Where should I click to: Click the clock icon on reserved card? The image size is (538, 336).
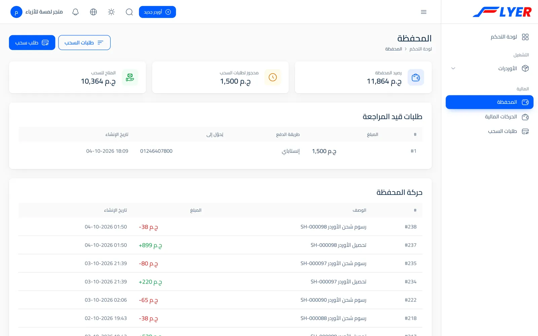click(273, 77)
